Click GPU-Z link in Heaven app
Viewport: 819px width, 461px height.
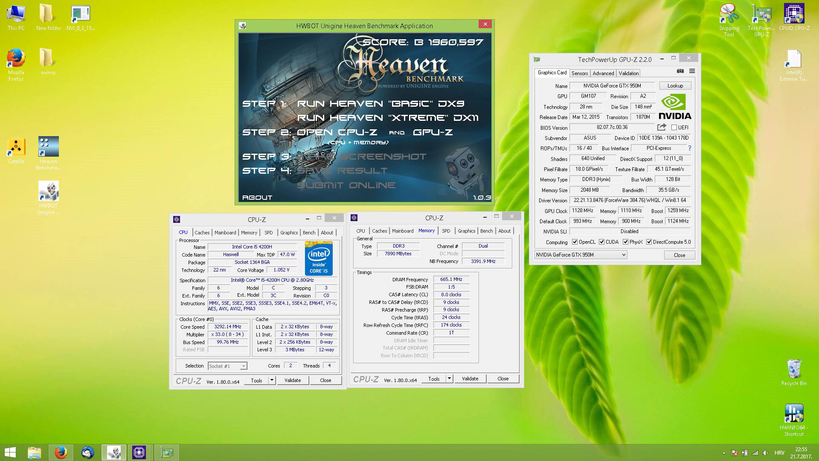tap(433, 132)
